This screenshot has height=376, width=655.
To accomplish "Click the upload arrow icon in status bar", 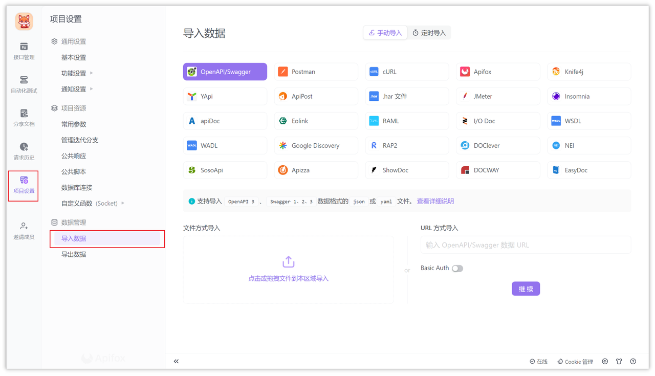I will (x=605, y=362).
